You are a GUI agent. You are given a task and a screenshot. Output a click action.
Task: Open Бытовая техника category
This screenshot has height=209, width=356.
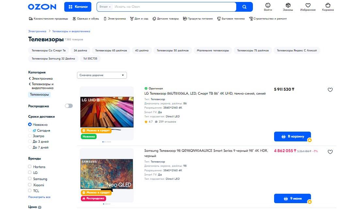231,19
